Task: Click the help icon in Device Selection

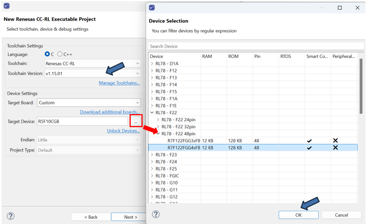Action: (x=156, y=214)
